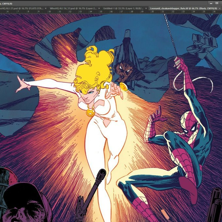This screenshot has height=222, width=222.
Task: Close the WhoHQ ALI 56_57.psd tab
Action: click(x=99, y=8)
